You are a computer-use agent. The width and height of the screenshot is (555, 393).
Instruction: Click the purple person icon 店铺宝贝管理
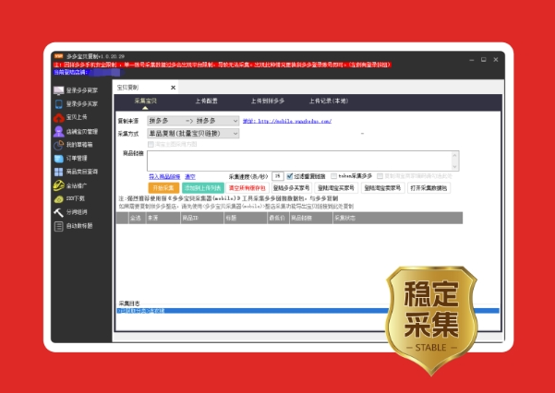[58, 131]
